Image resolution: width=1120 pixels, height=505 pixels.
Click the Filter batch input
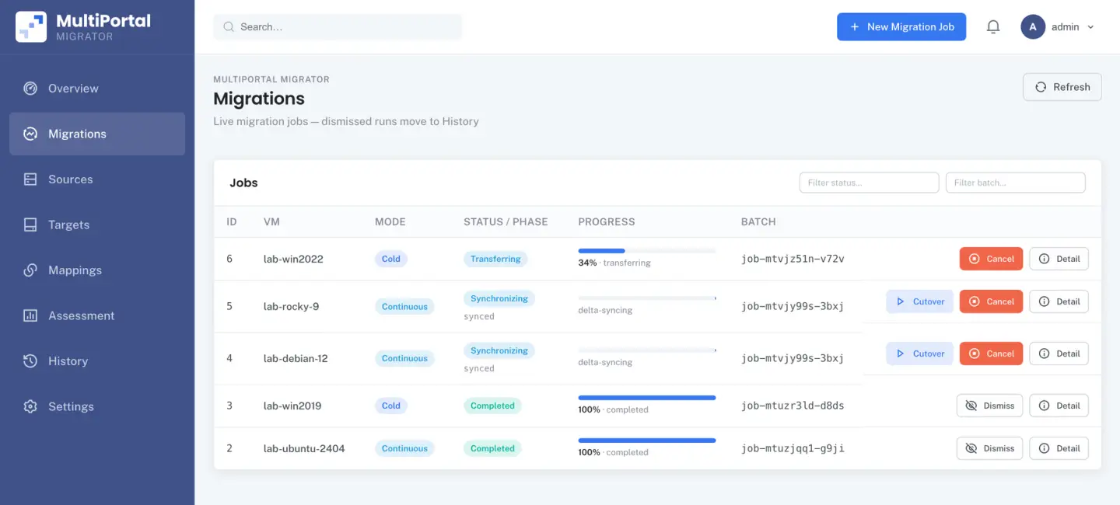point(1016,183)
